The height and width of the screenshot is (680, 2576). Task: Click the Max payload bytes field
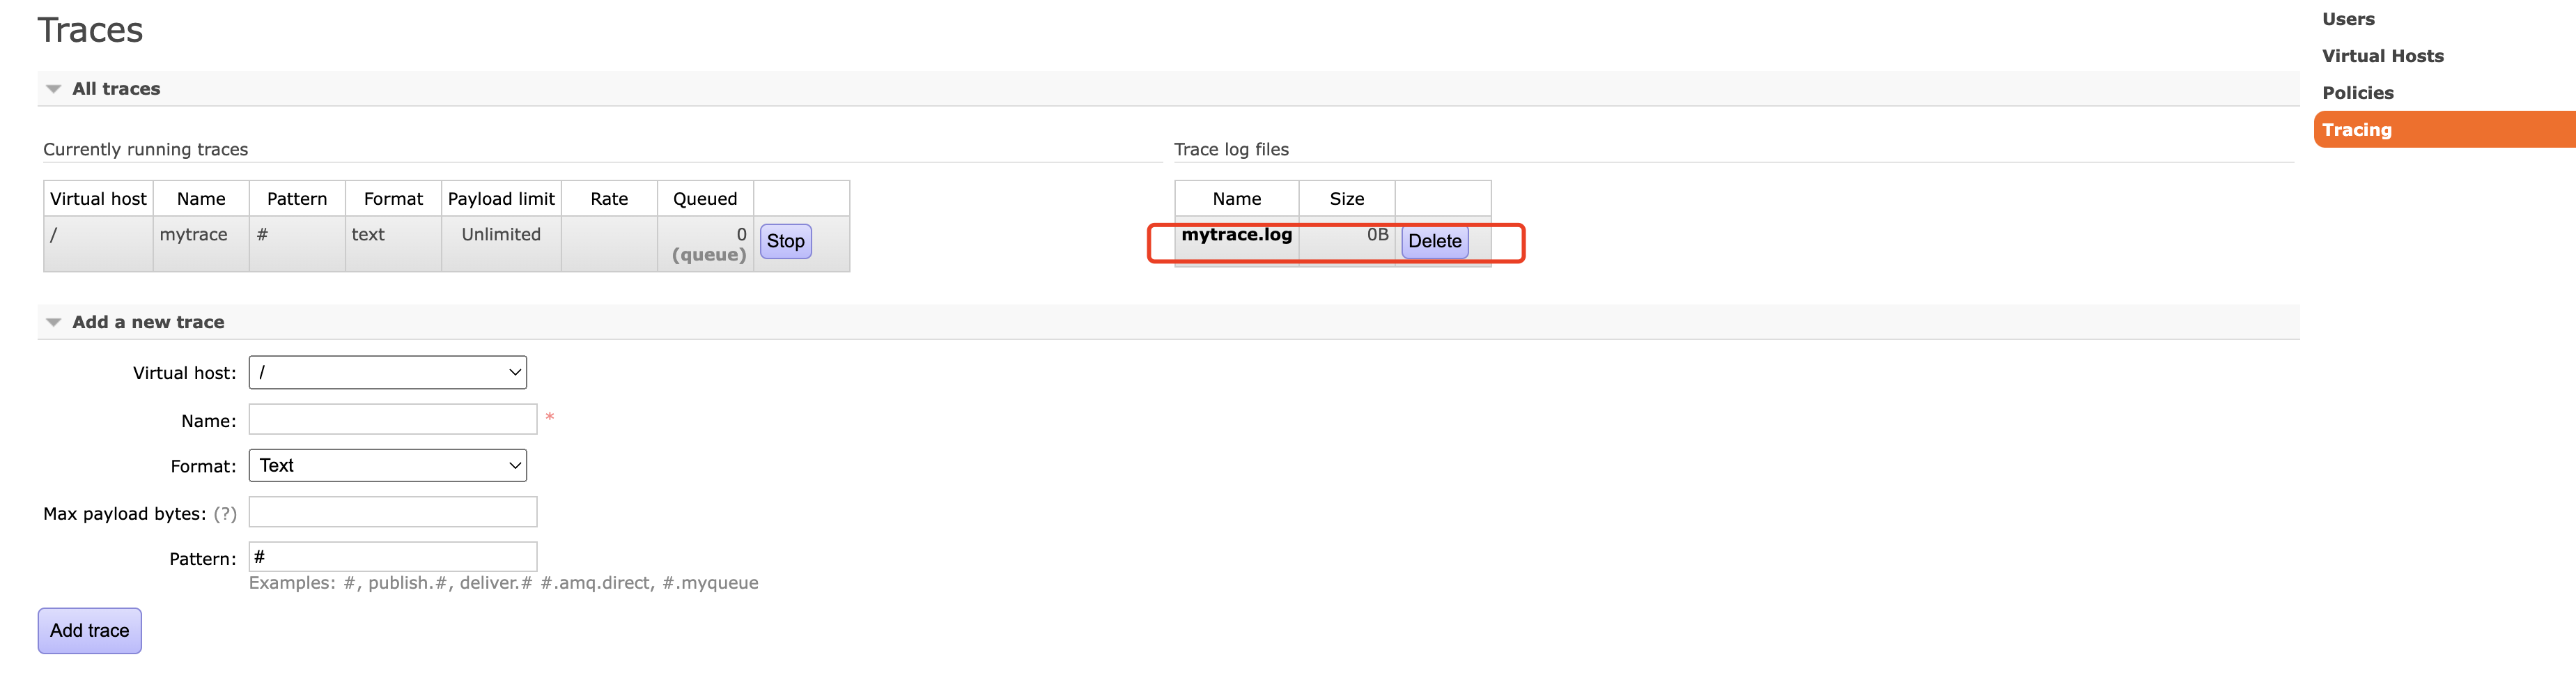pos(392,513)
